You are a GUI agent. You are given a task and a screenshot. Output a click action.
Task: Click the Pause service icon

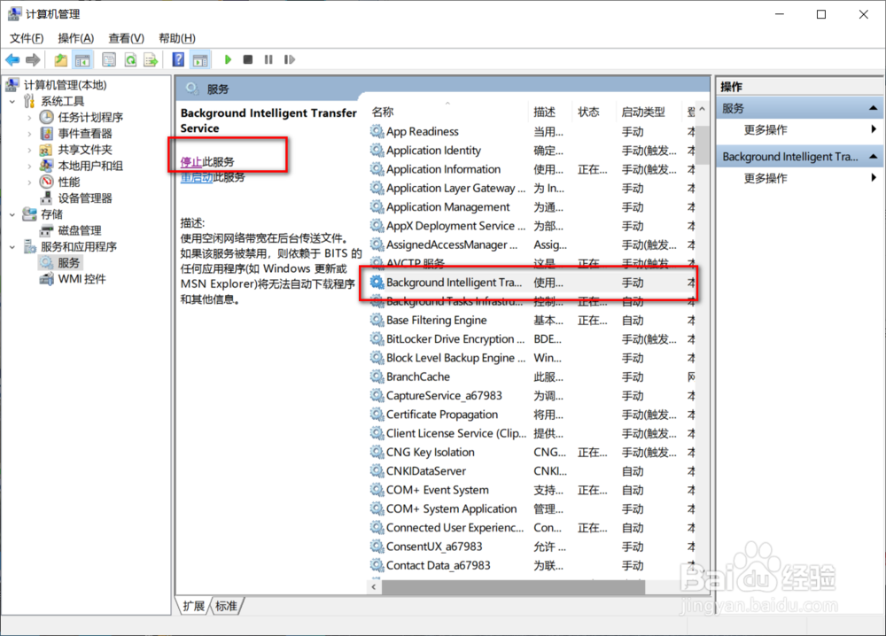point(268,59)
